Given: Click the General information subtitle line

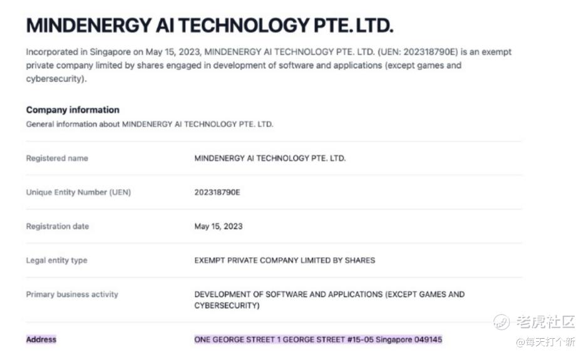Looking at the screenshot, I should click(x=150, y=124).
